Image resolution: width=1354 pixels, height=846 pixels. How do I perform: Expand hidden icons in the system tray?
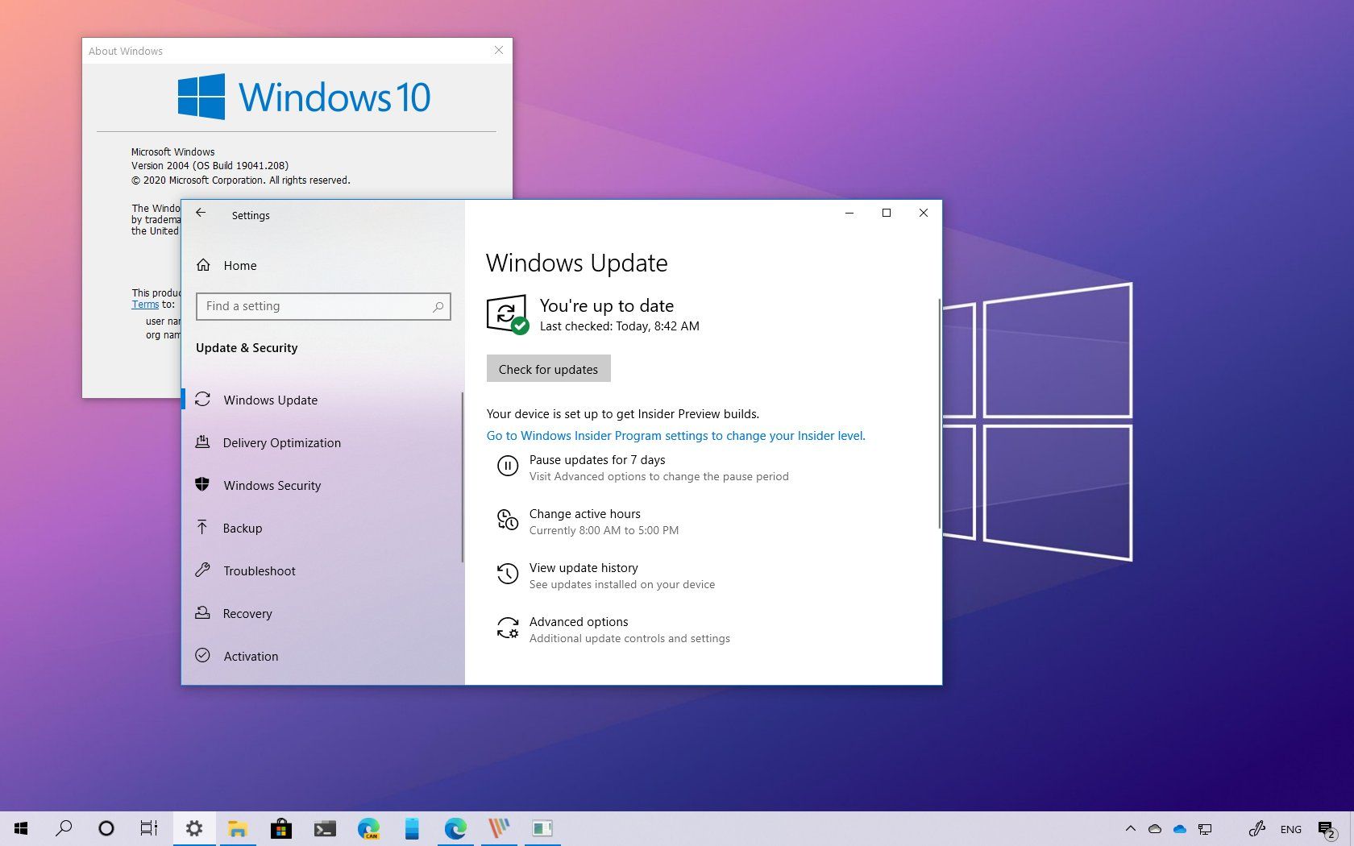click(1131, 828)
